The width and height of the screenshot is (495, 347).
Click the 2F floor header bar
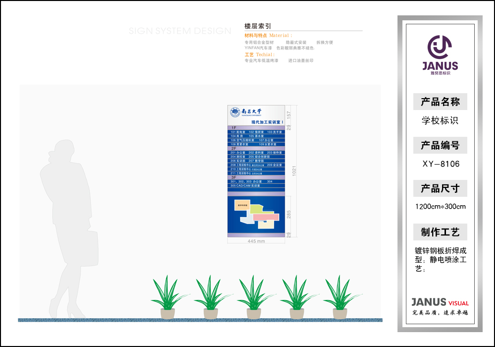click(x=256, y=148)
